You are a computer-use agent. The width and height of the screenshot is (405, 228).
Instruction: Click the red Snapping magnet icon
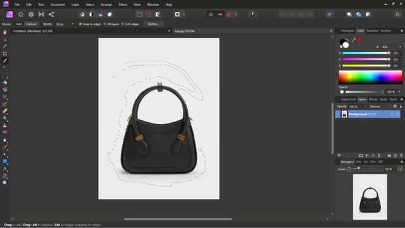230,15
